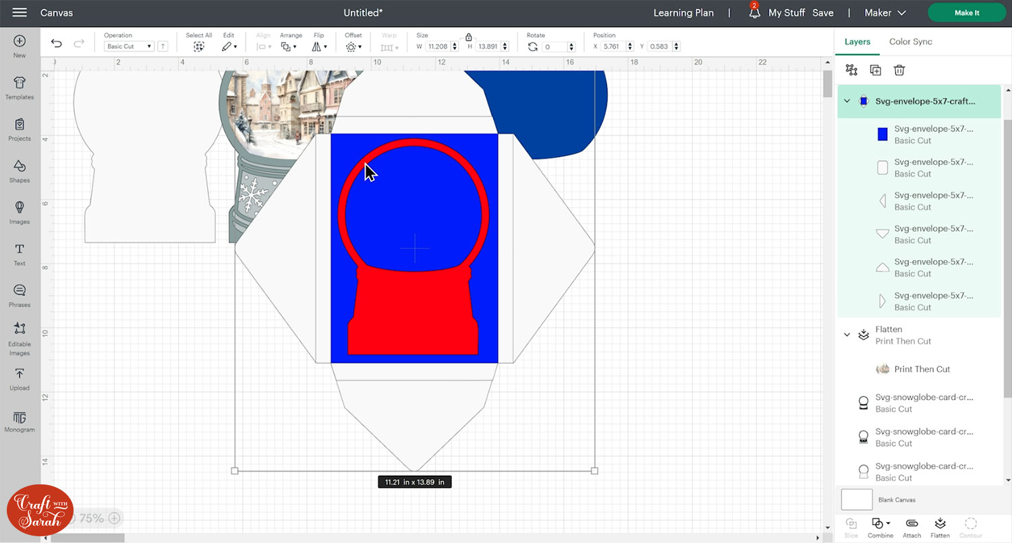Viewport: 1012px width, 543px height.
Task: Select the Text tool
Action: tap(20, 253)
